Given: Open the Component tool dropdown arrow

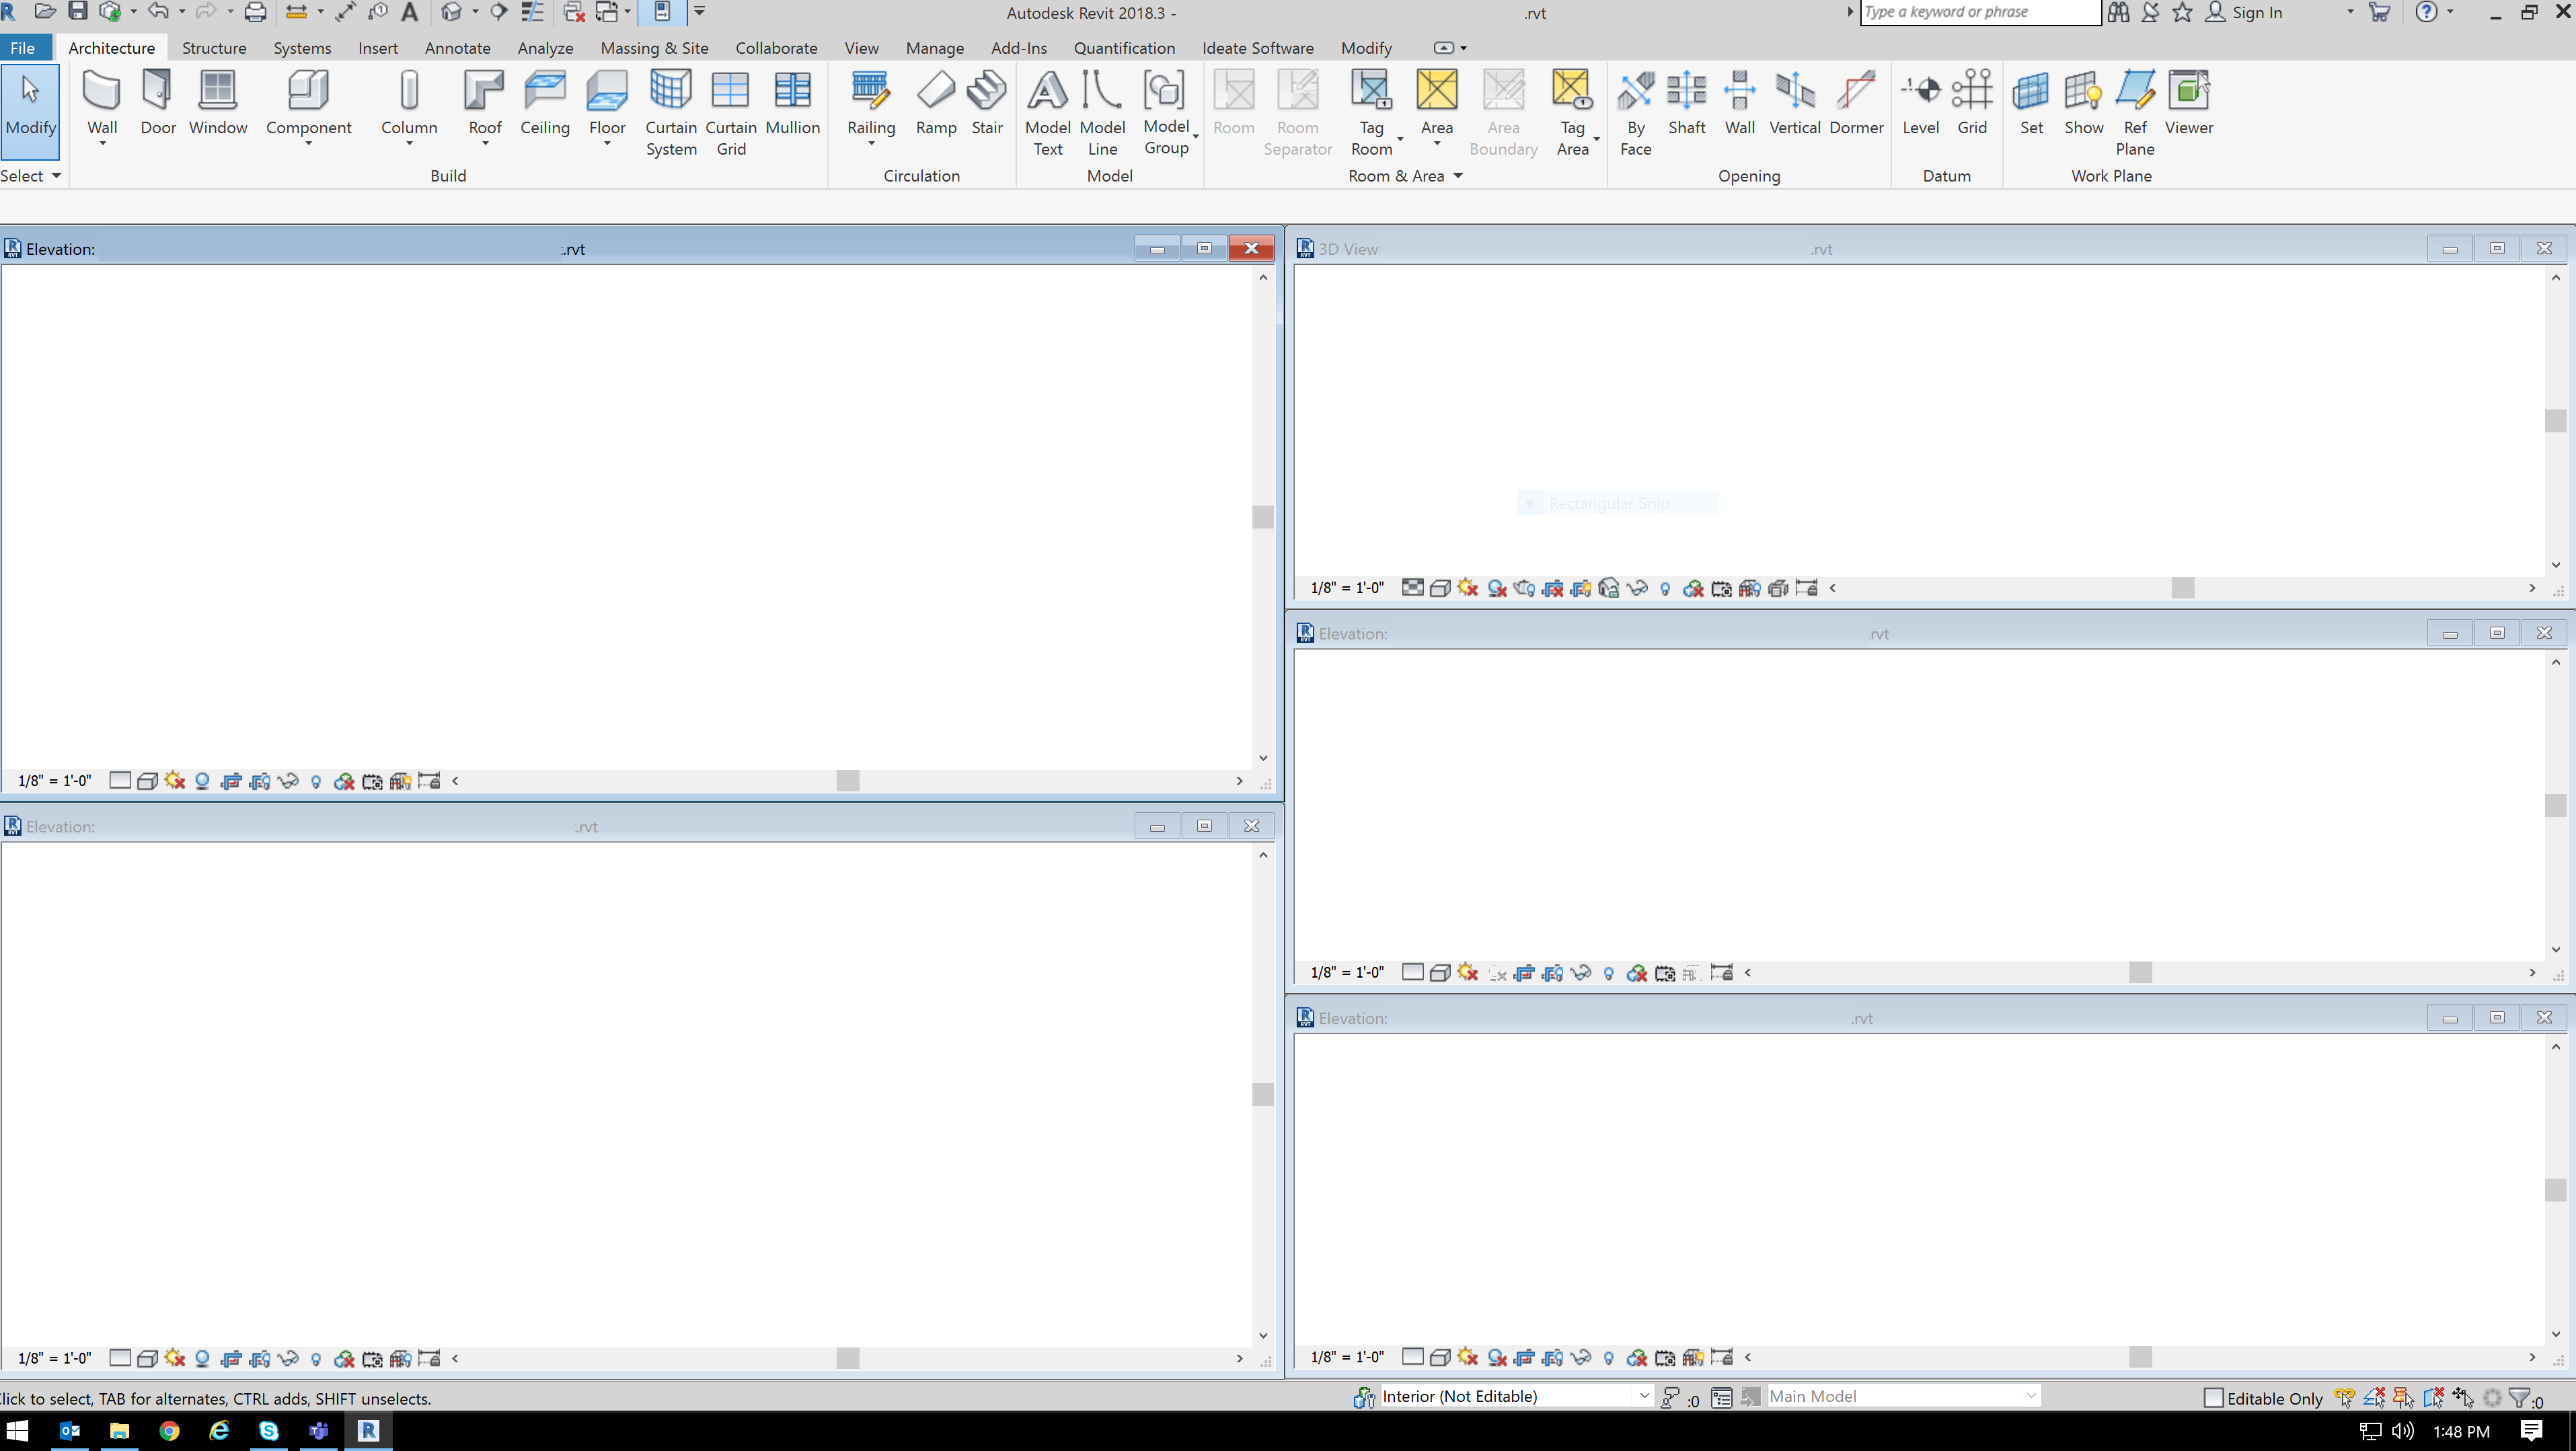Looking at the screenshot, I should (308, 144).
